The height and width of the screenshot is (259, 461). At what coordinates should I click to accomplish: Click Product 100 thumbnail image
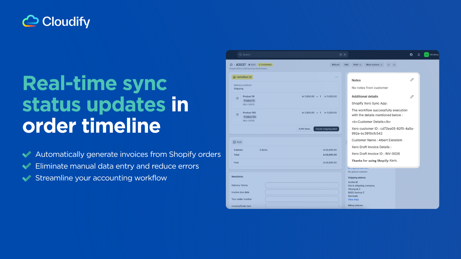237,115
